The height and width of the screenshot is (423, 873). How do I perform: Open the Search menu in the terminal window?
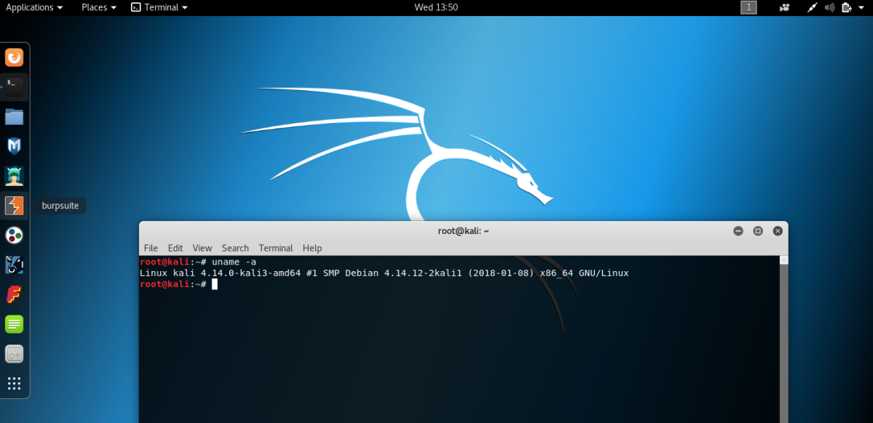pos(235,248)
